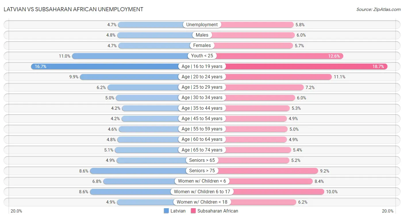Toggle the Subsaharan African legend label
Screen dimensions: 404x218
218,211
